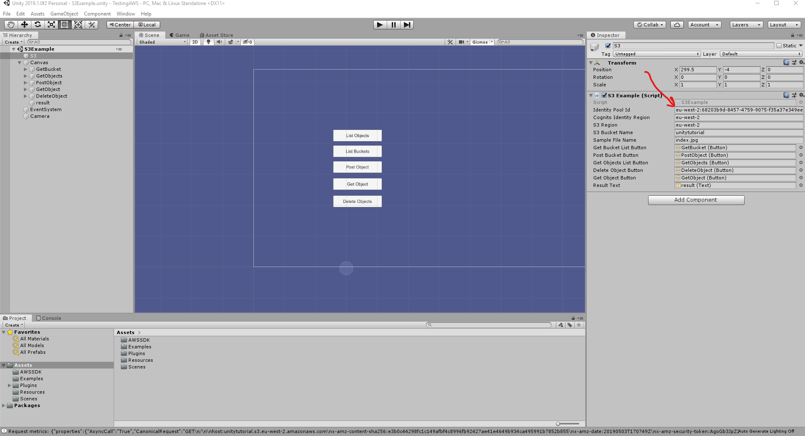Click the Add Component button
Image resolution: width=805 pixels, height=436 pixels.
696,200
